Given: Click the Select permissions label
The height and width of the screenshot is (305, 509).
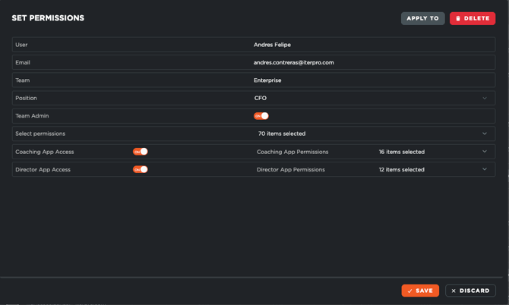Looking at the screenshot, I should [x=40, y=134].
